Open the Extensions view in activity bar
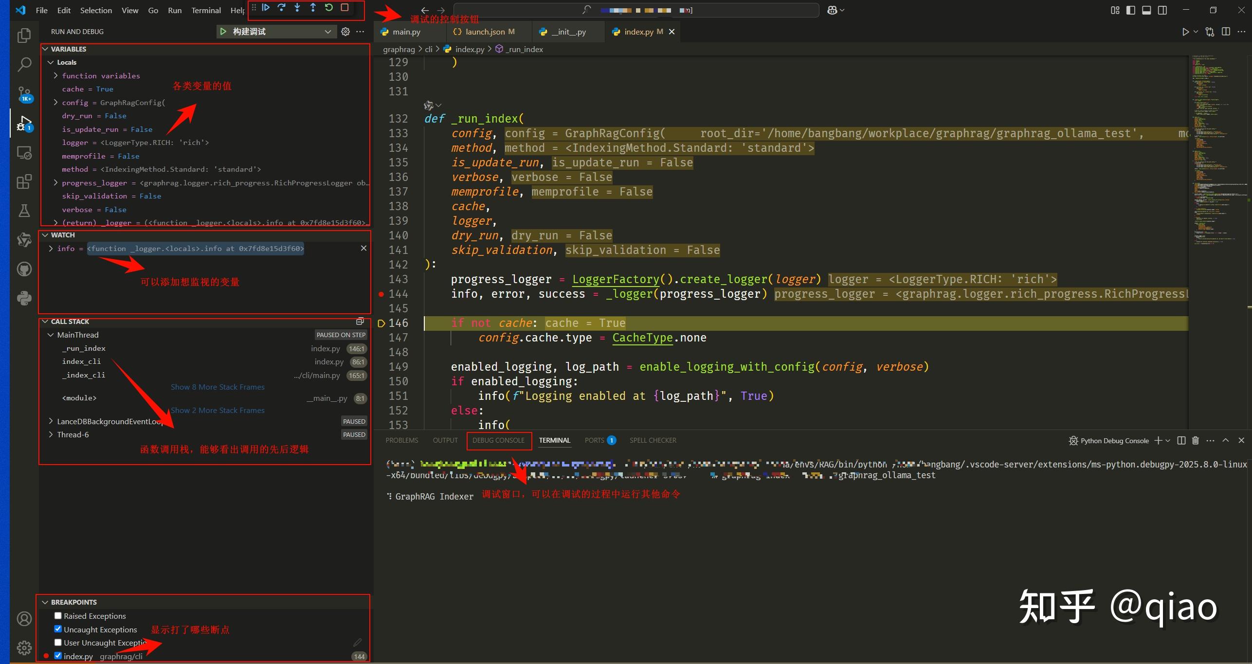This screenshot has width=1252, height=664. click(24, 181)
